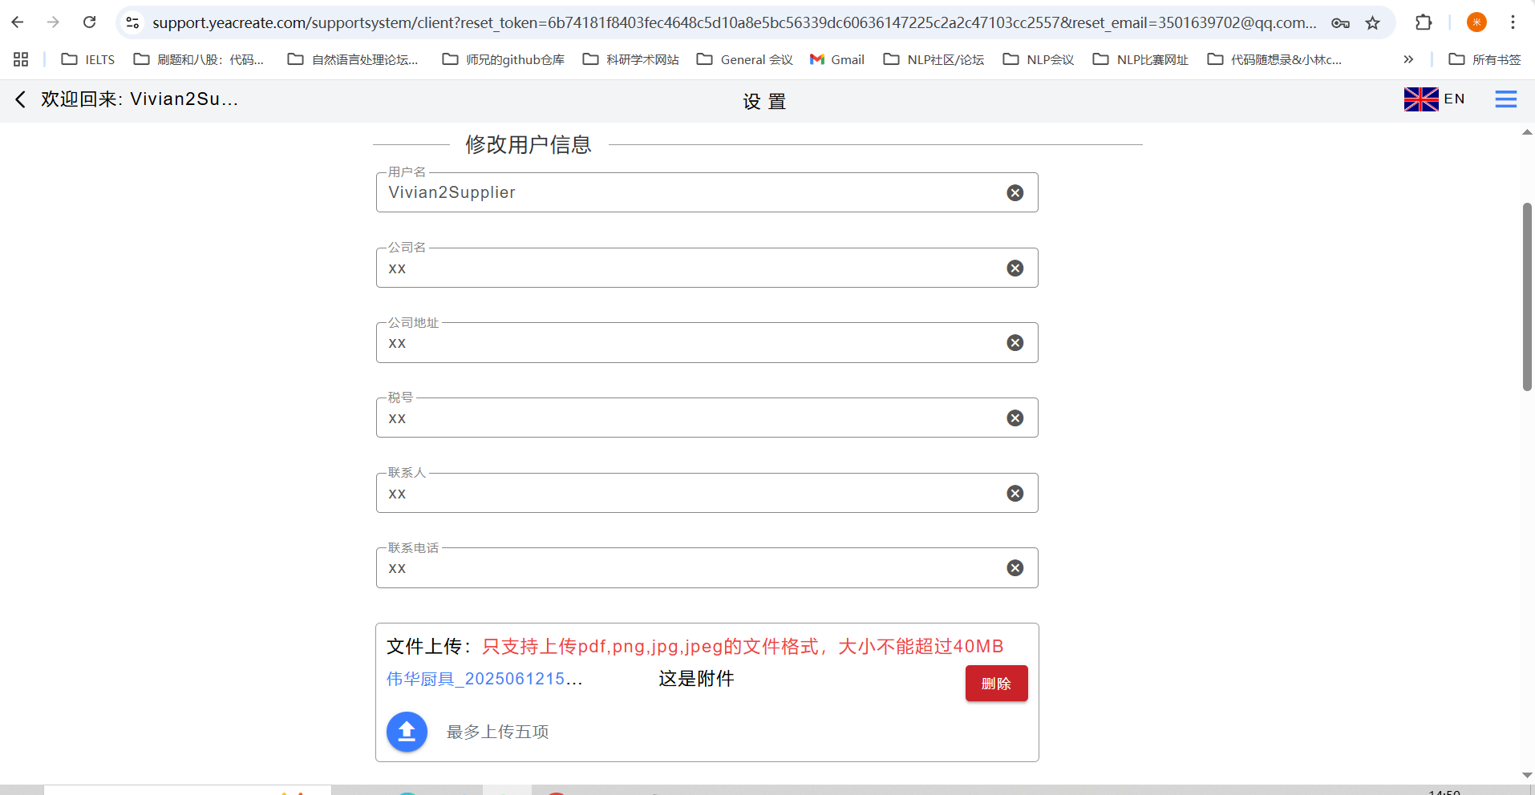
Task: Clear the 公司地址 field using its X icon
Action: click(1015, 343)
